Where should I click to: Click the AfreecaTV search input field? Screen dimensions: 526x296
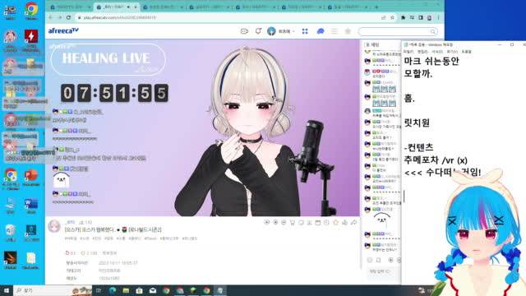(x=394, y=31)
